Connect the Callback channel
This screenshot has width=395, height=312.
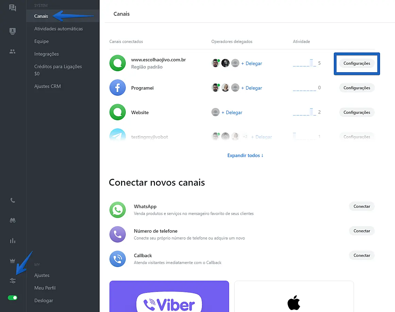click(x=362, y=255)
